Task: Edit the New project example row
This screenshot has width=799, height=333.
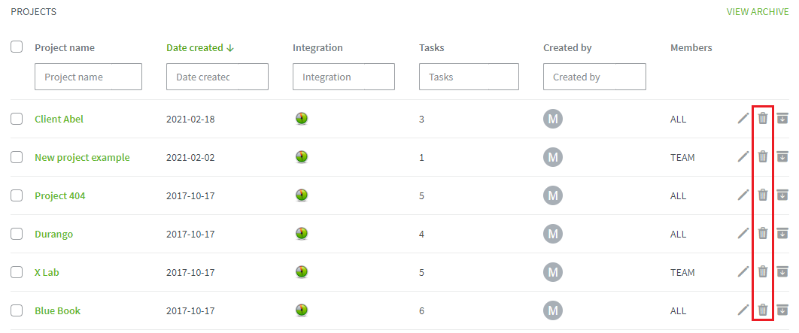Action: point(743,157)
